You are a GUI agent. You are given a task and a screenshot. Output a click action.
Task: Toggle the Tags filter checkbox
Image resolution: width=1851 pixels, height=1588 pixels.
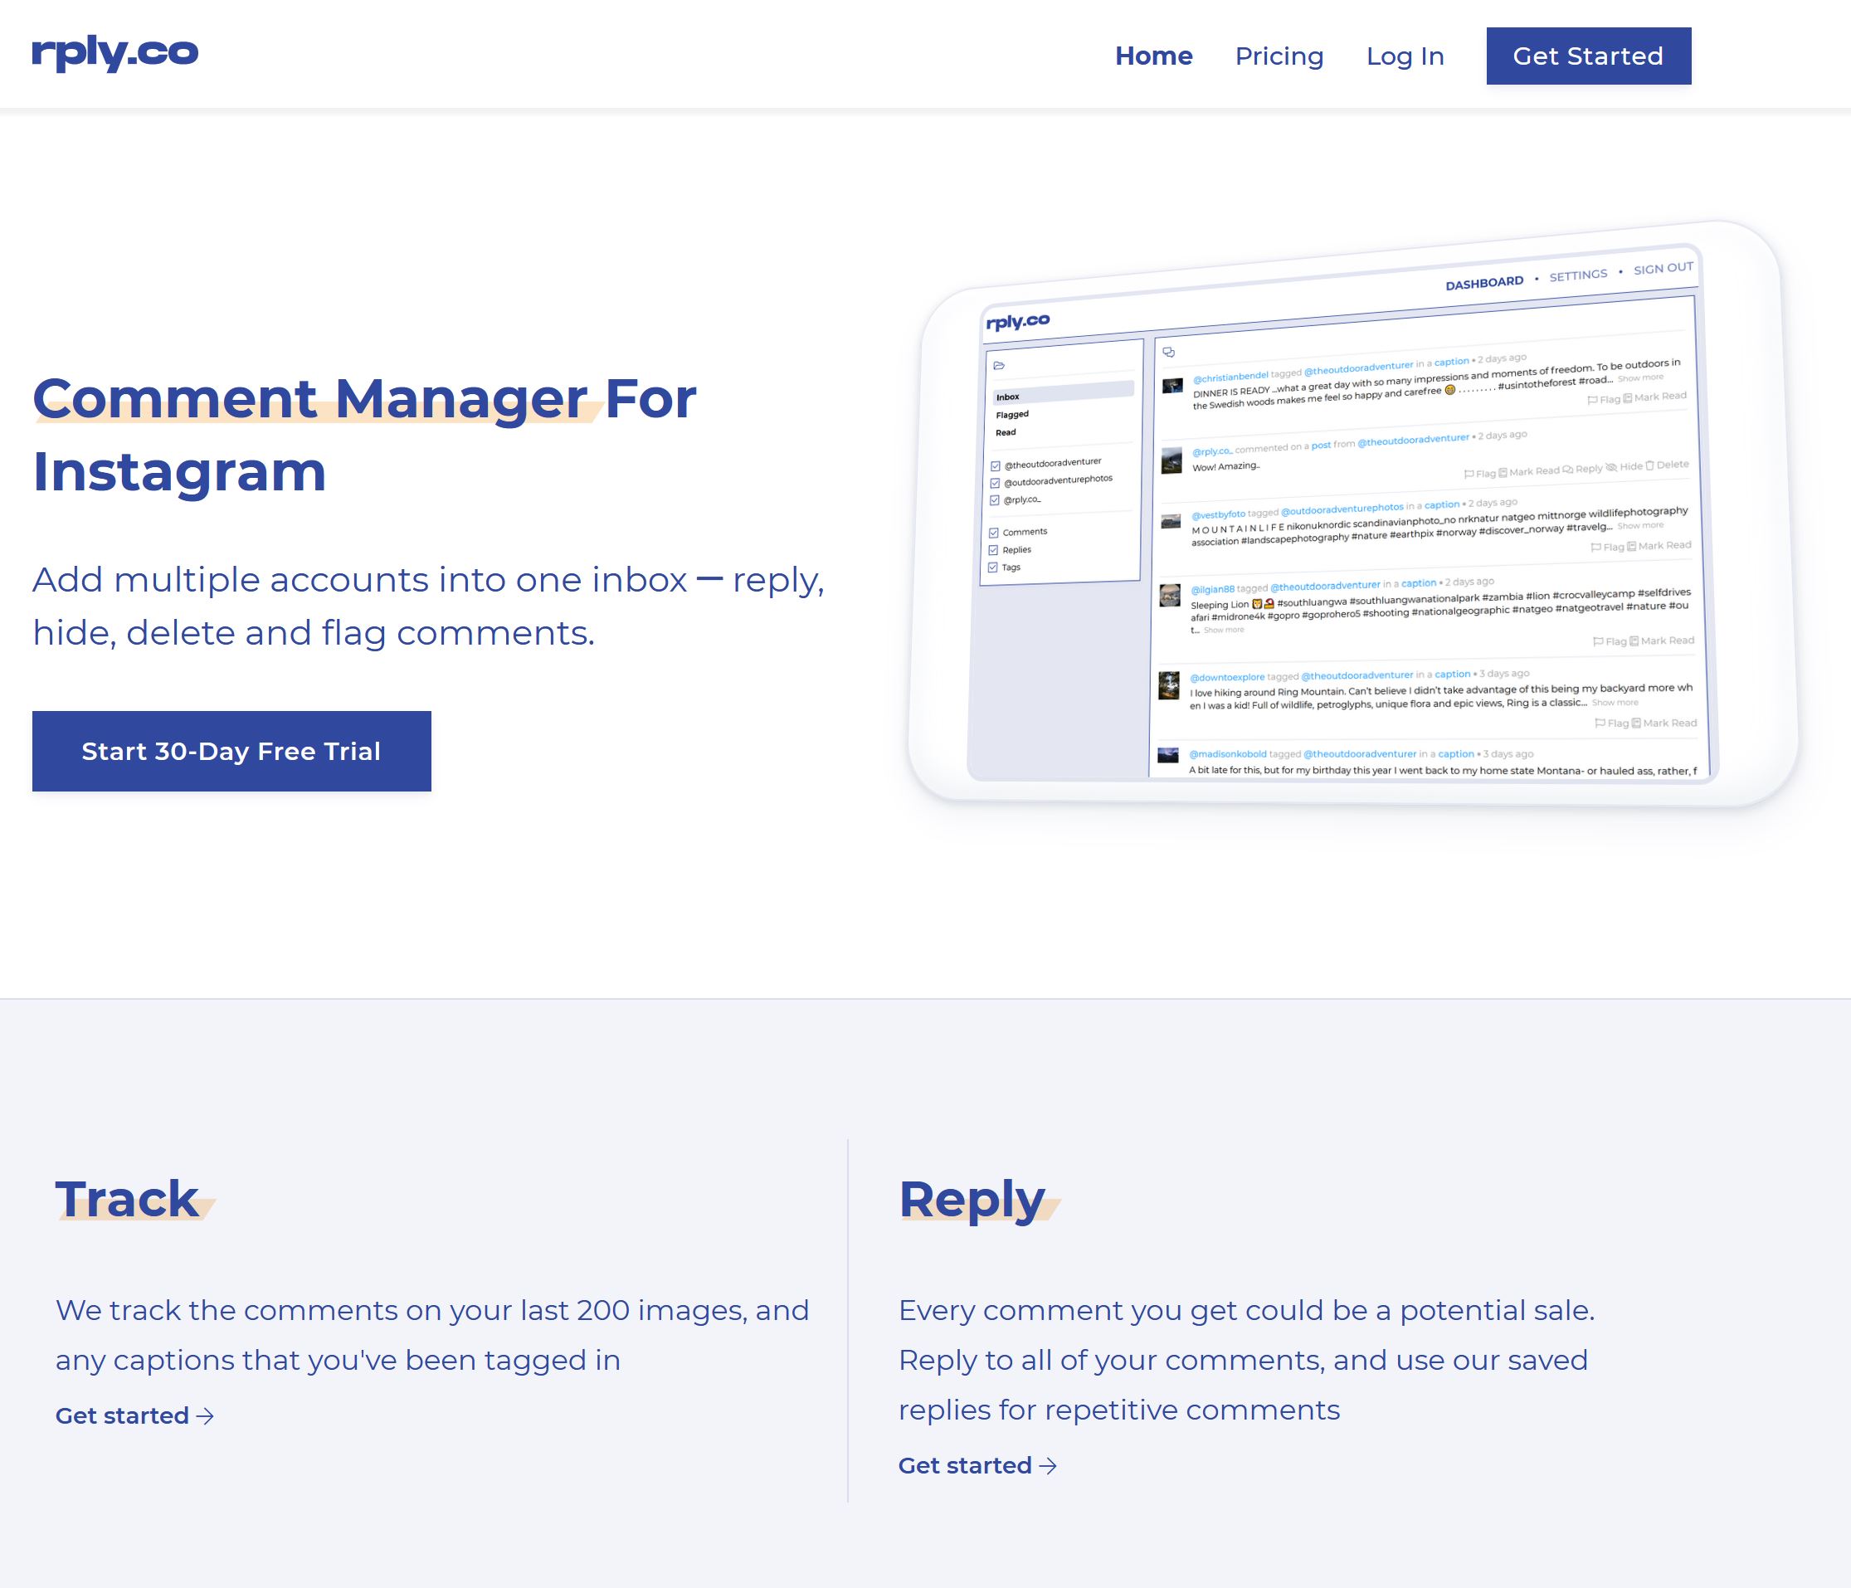[992, 567]
